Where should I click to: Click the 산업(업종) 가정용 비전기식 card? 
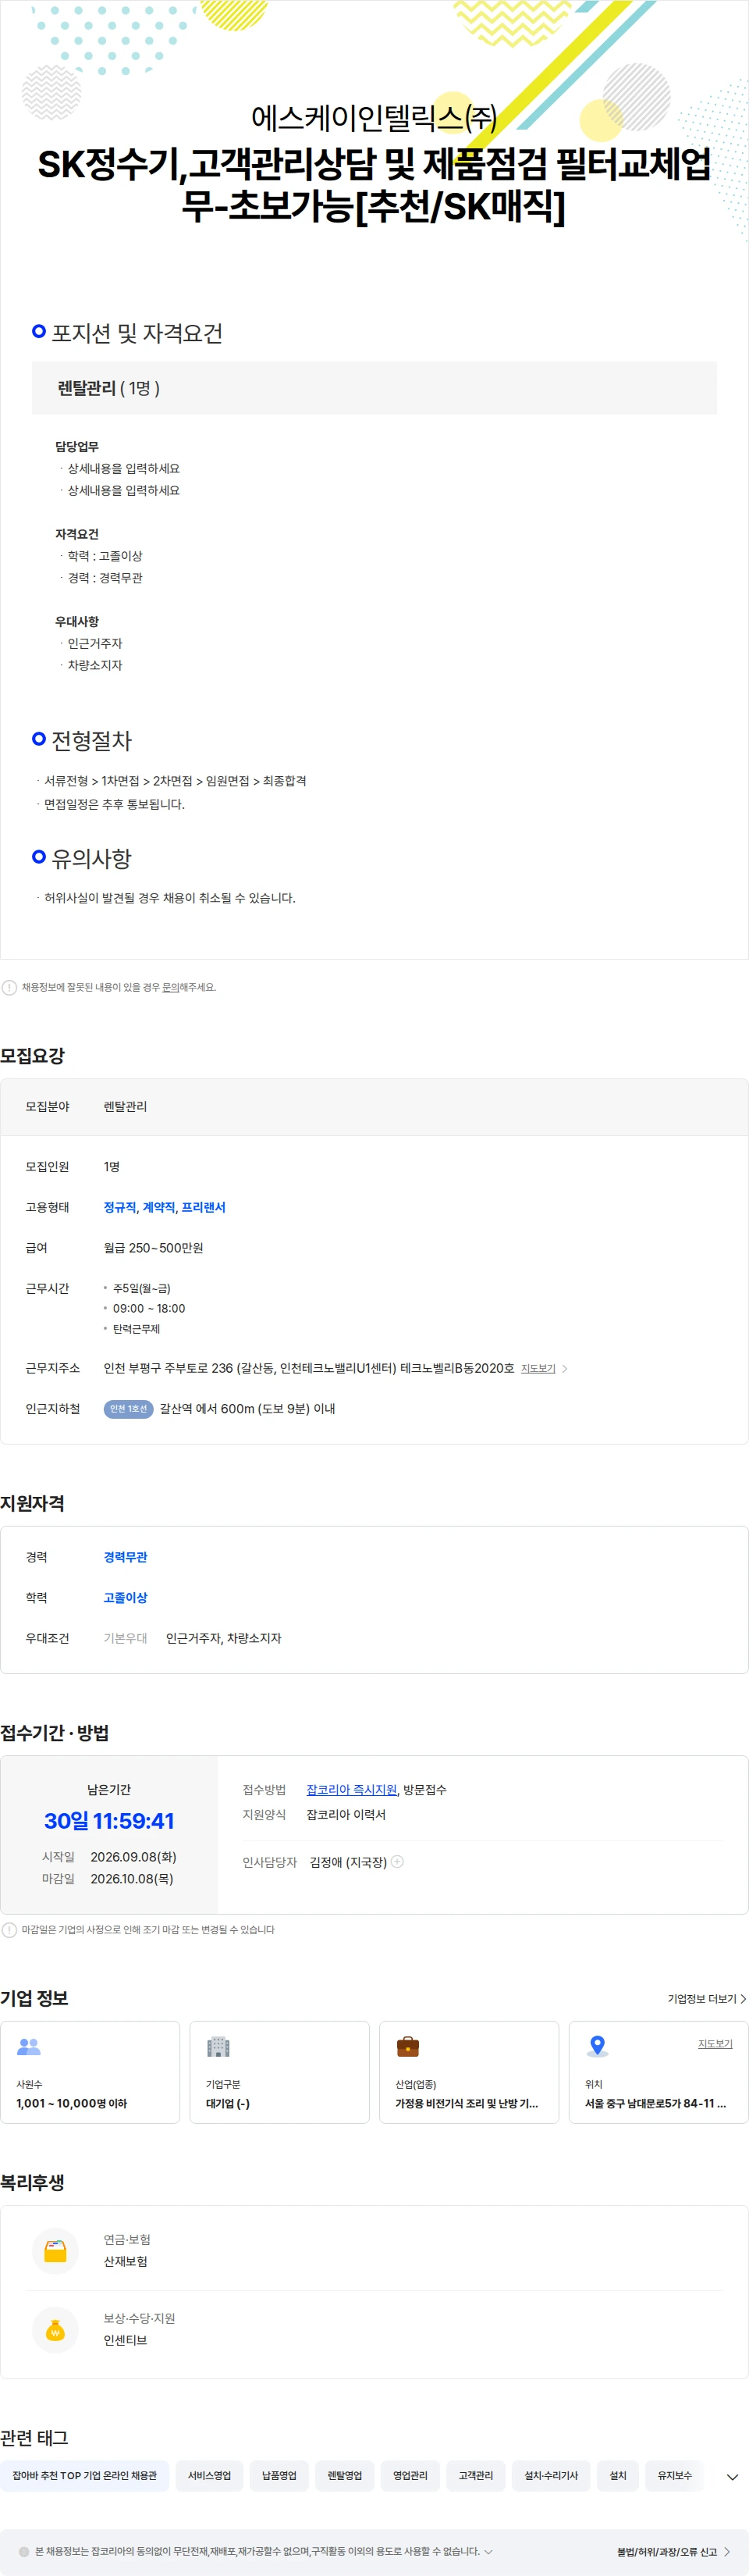[x=470, y=2072]
